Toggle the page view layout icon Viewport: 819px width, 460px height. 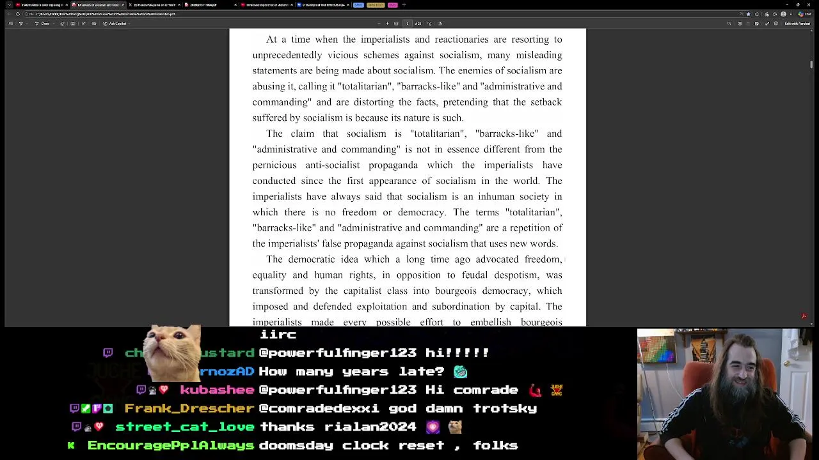pyautogui.click(x=73, y=24)
